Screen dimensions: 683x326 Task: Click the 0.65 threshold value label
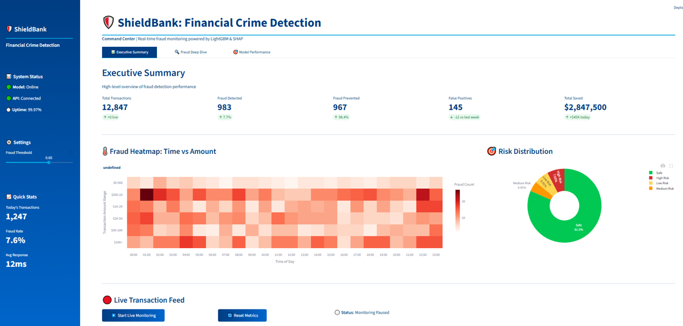[49, 158]
